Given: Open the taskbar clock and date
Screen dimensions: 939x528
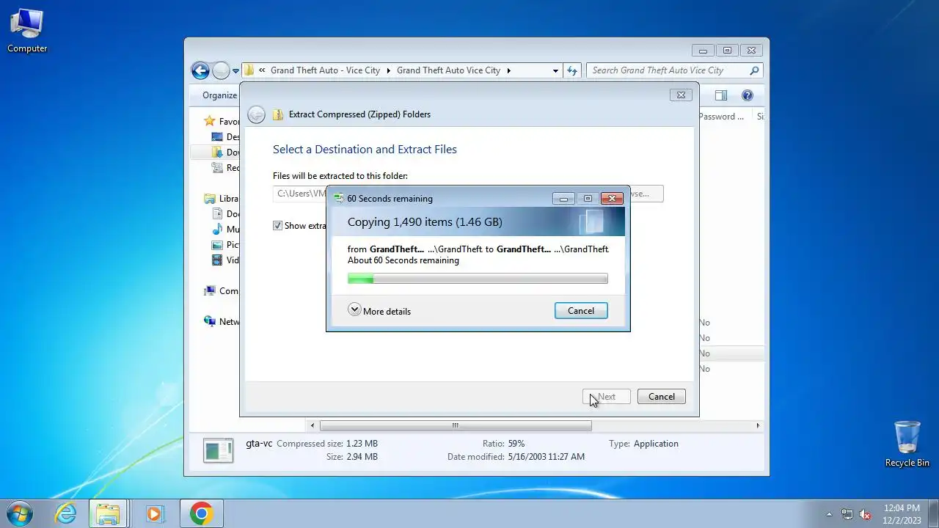Looking at the screenshot, I should 902,513.
